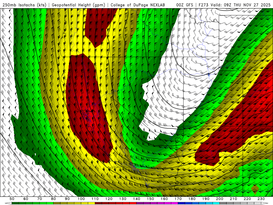This screenshot has width=273, height=205.
Task: Click the "Valid: 09Z THU NOV 27 2025" time text
Action: [241, 5]
